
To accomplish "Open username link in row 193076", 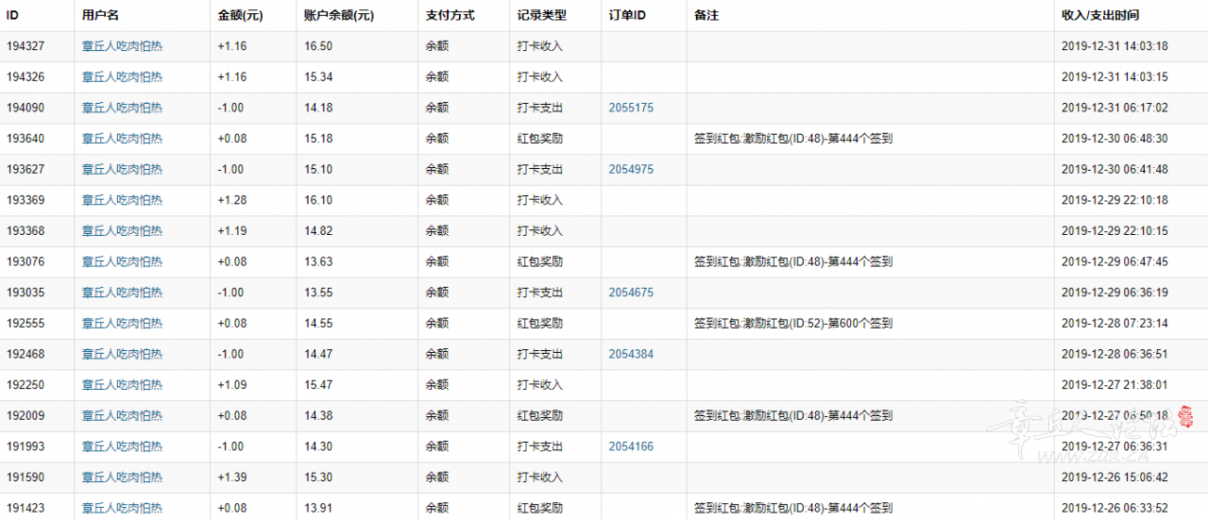I will [122, 261].
